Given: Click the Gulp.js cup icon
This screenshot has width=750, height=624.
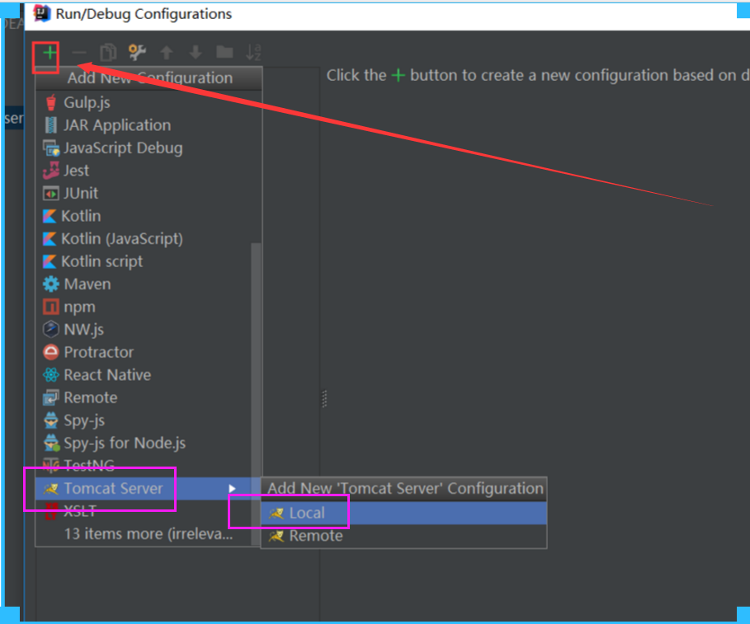Looking at the screenshot, I should pyautogui.click(x=50, y=102).
